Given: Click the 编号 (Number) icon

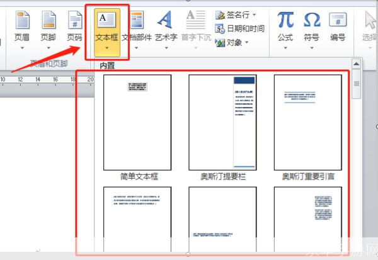Looking at the screenshot, I should (338, 20).
